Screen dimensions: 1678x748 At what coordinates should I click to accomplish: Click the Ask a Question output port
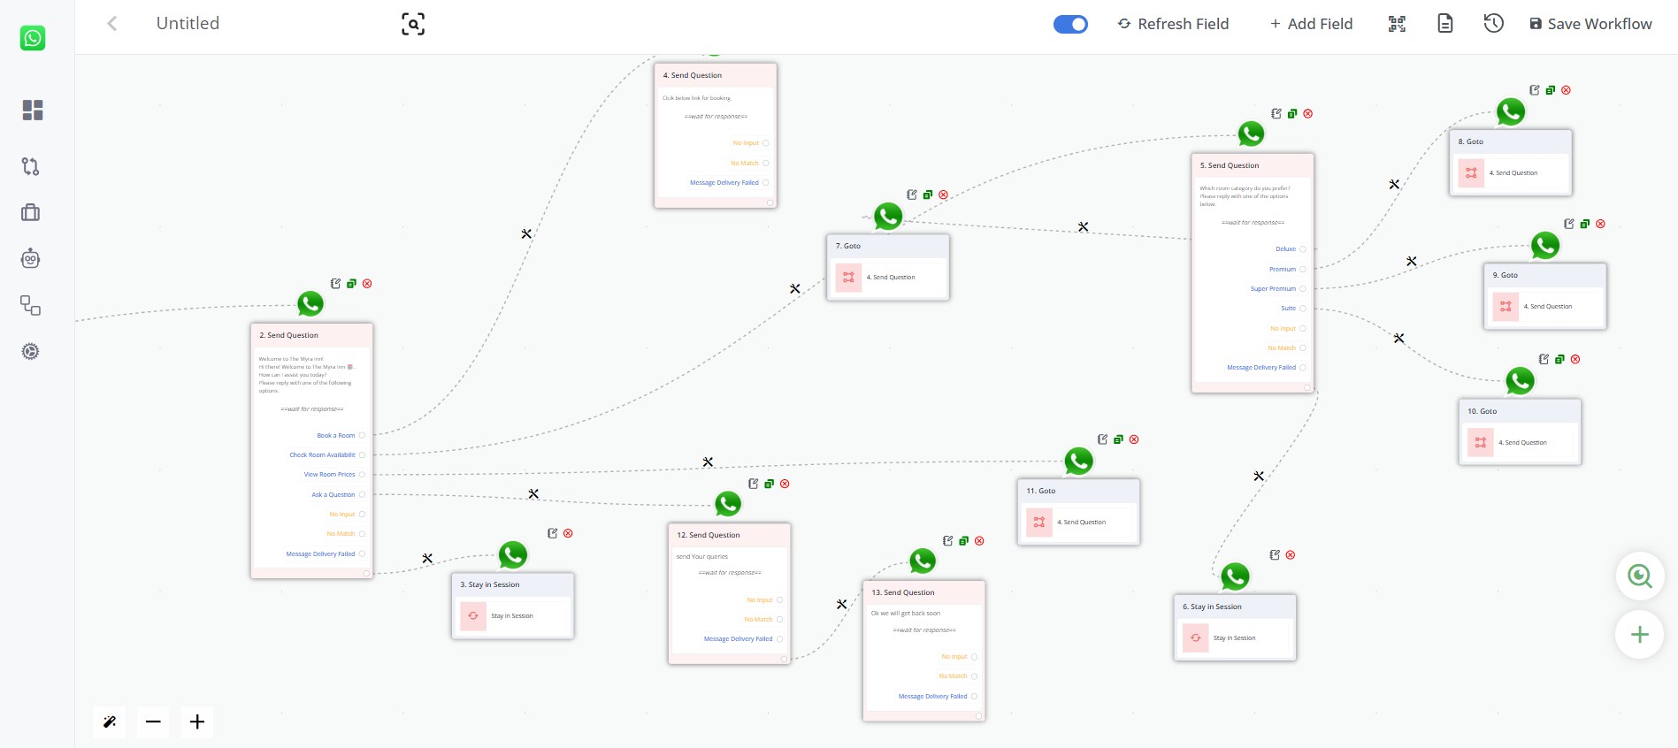click(x=362, y=494)
